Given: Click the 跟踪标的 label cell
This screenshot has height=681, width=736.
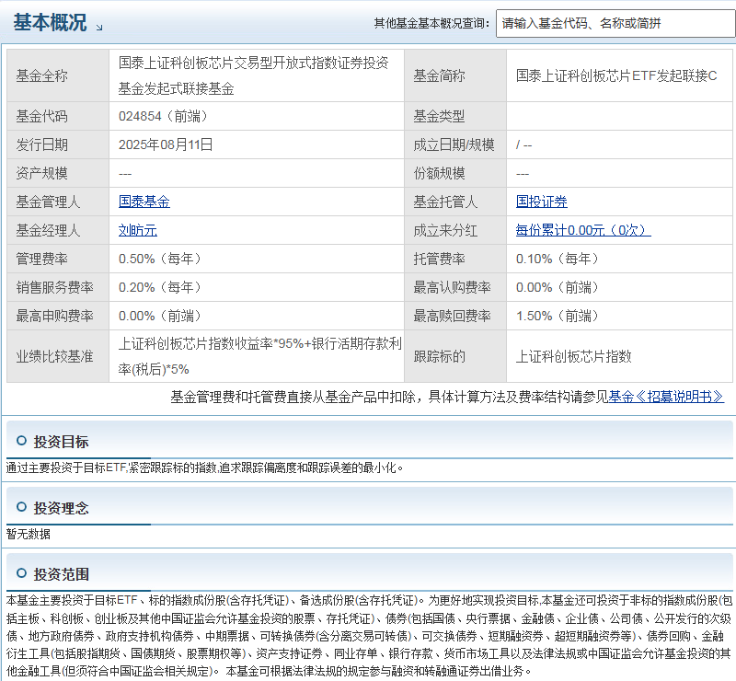Looking at the screenshot, I should pos(455,356).
